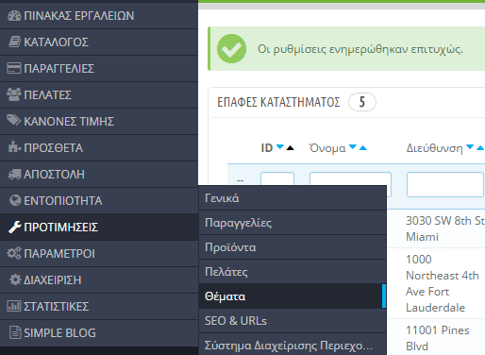Choose Σύστημα Διαχείρισης Περιεχο... submenu item
Image resolution: width=485 pixels, height=355 pixels.
[293, 345]
